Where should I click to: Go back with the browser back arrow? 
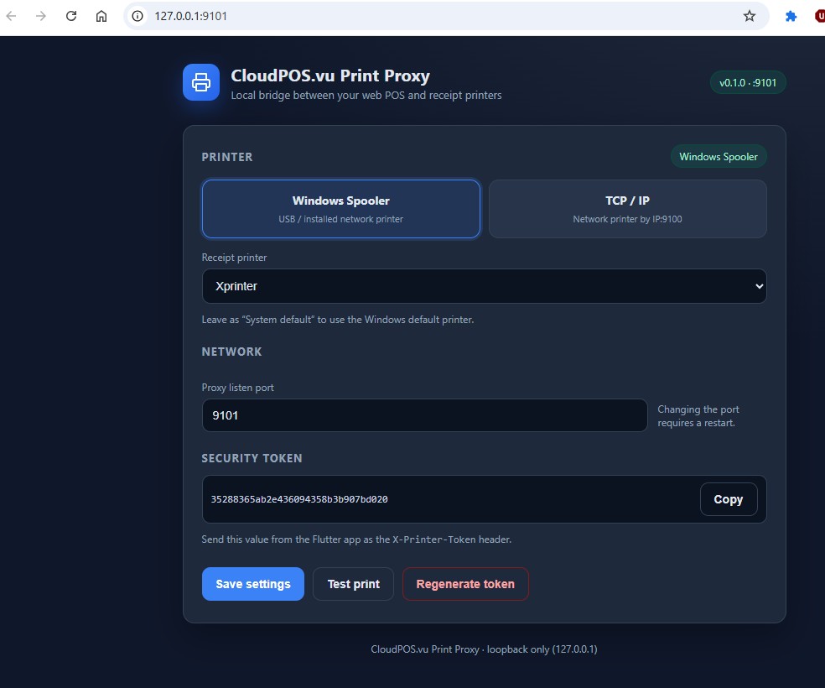tap(11, 16)
